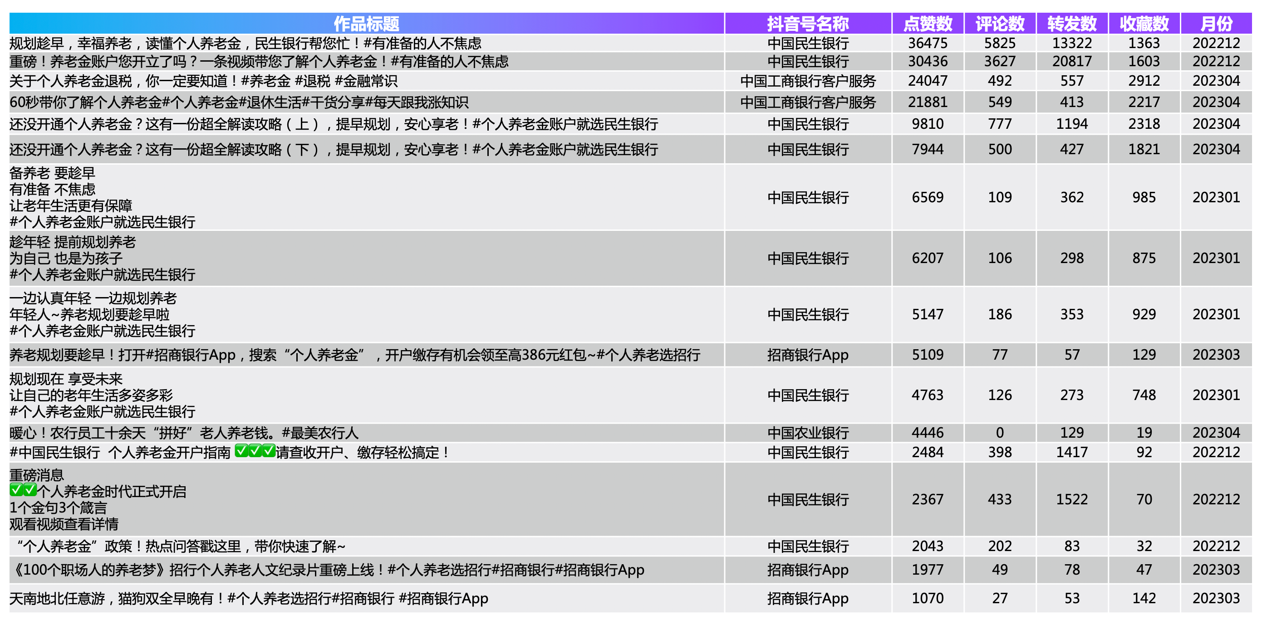Click shares value 1522
The height and width of the screenshot is (625, 1267).
(1072, 499)
